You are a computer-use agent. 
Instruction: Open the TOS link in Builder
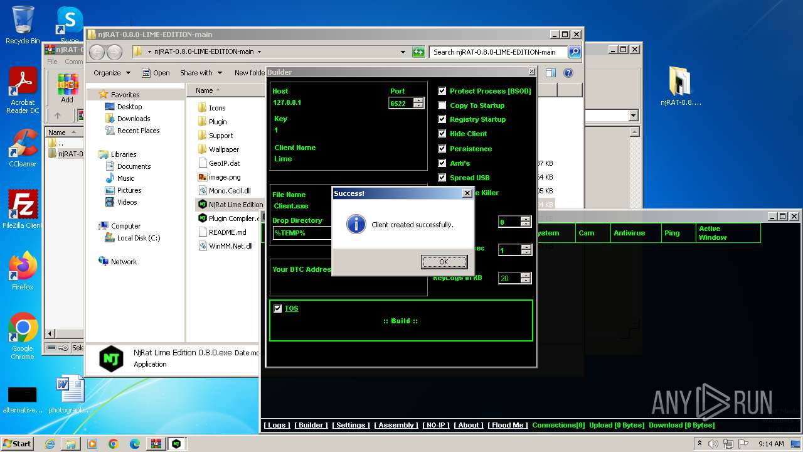pyautogui.click(x=292, y=308)
